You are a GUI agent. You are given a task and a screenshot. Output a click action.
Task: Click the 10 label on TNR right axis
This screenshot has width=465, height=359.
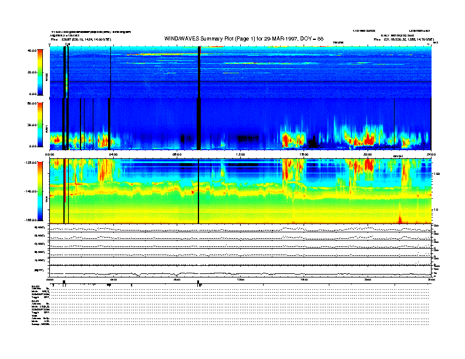(436, 210)
